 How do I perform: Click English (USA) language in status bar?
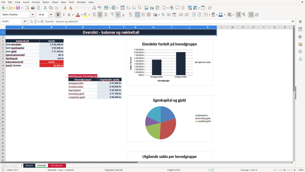click(174, 170)
